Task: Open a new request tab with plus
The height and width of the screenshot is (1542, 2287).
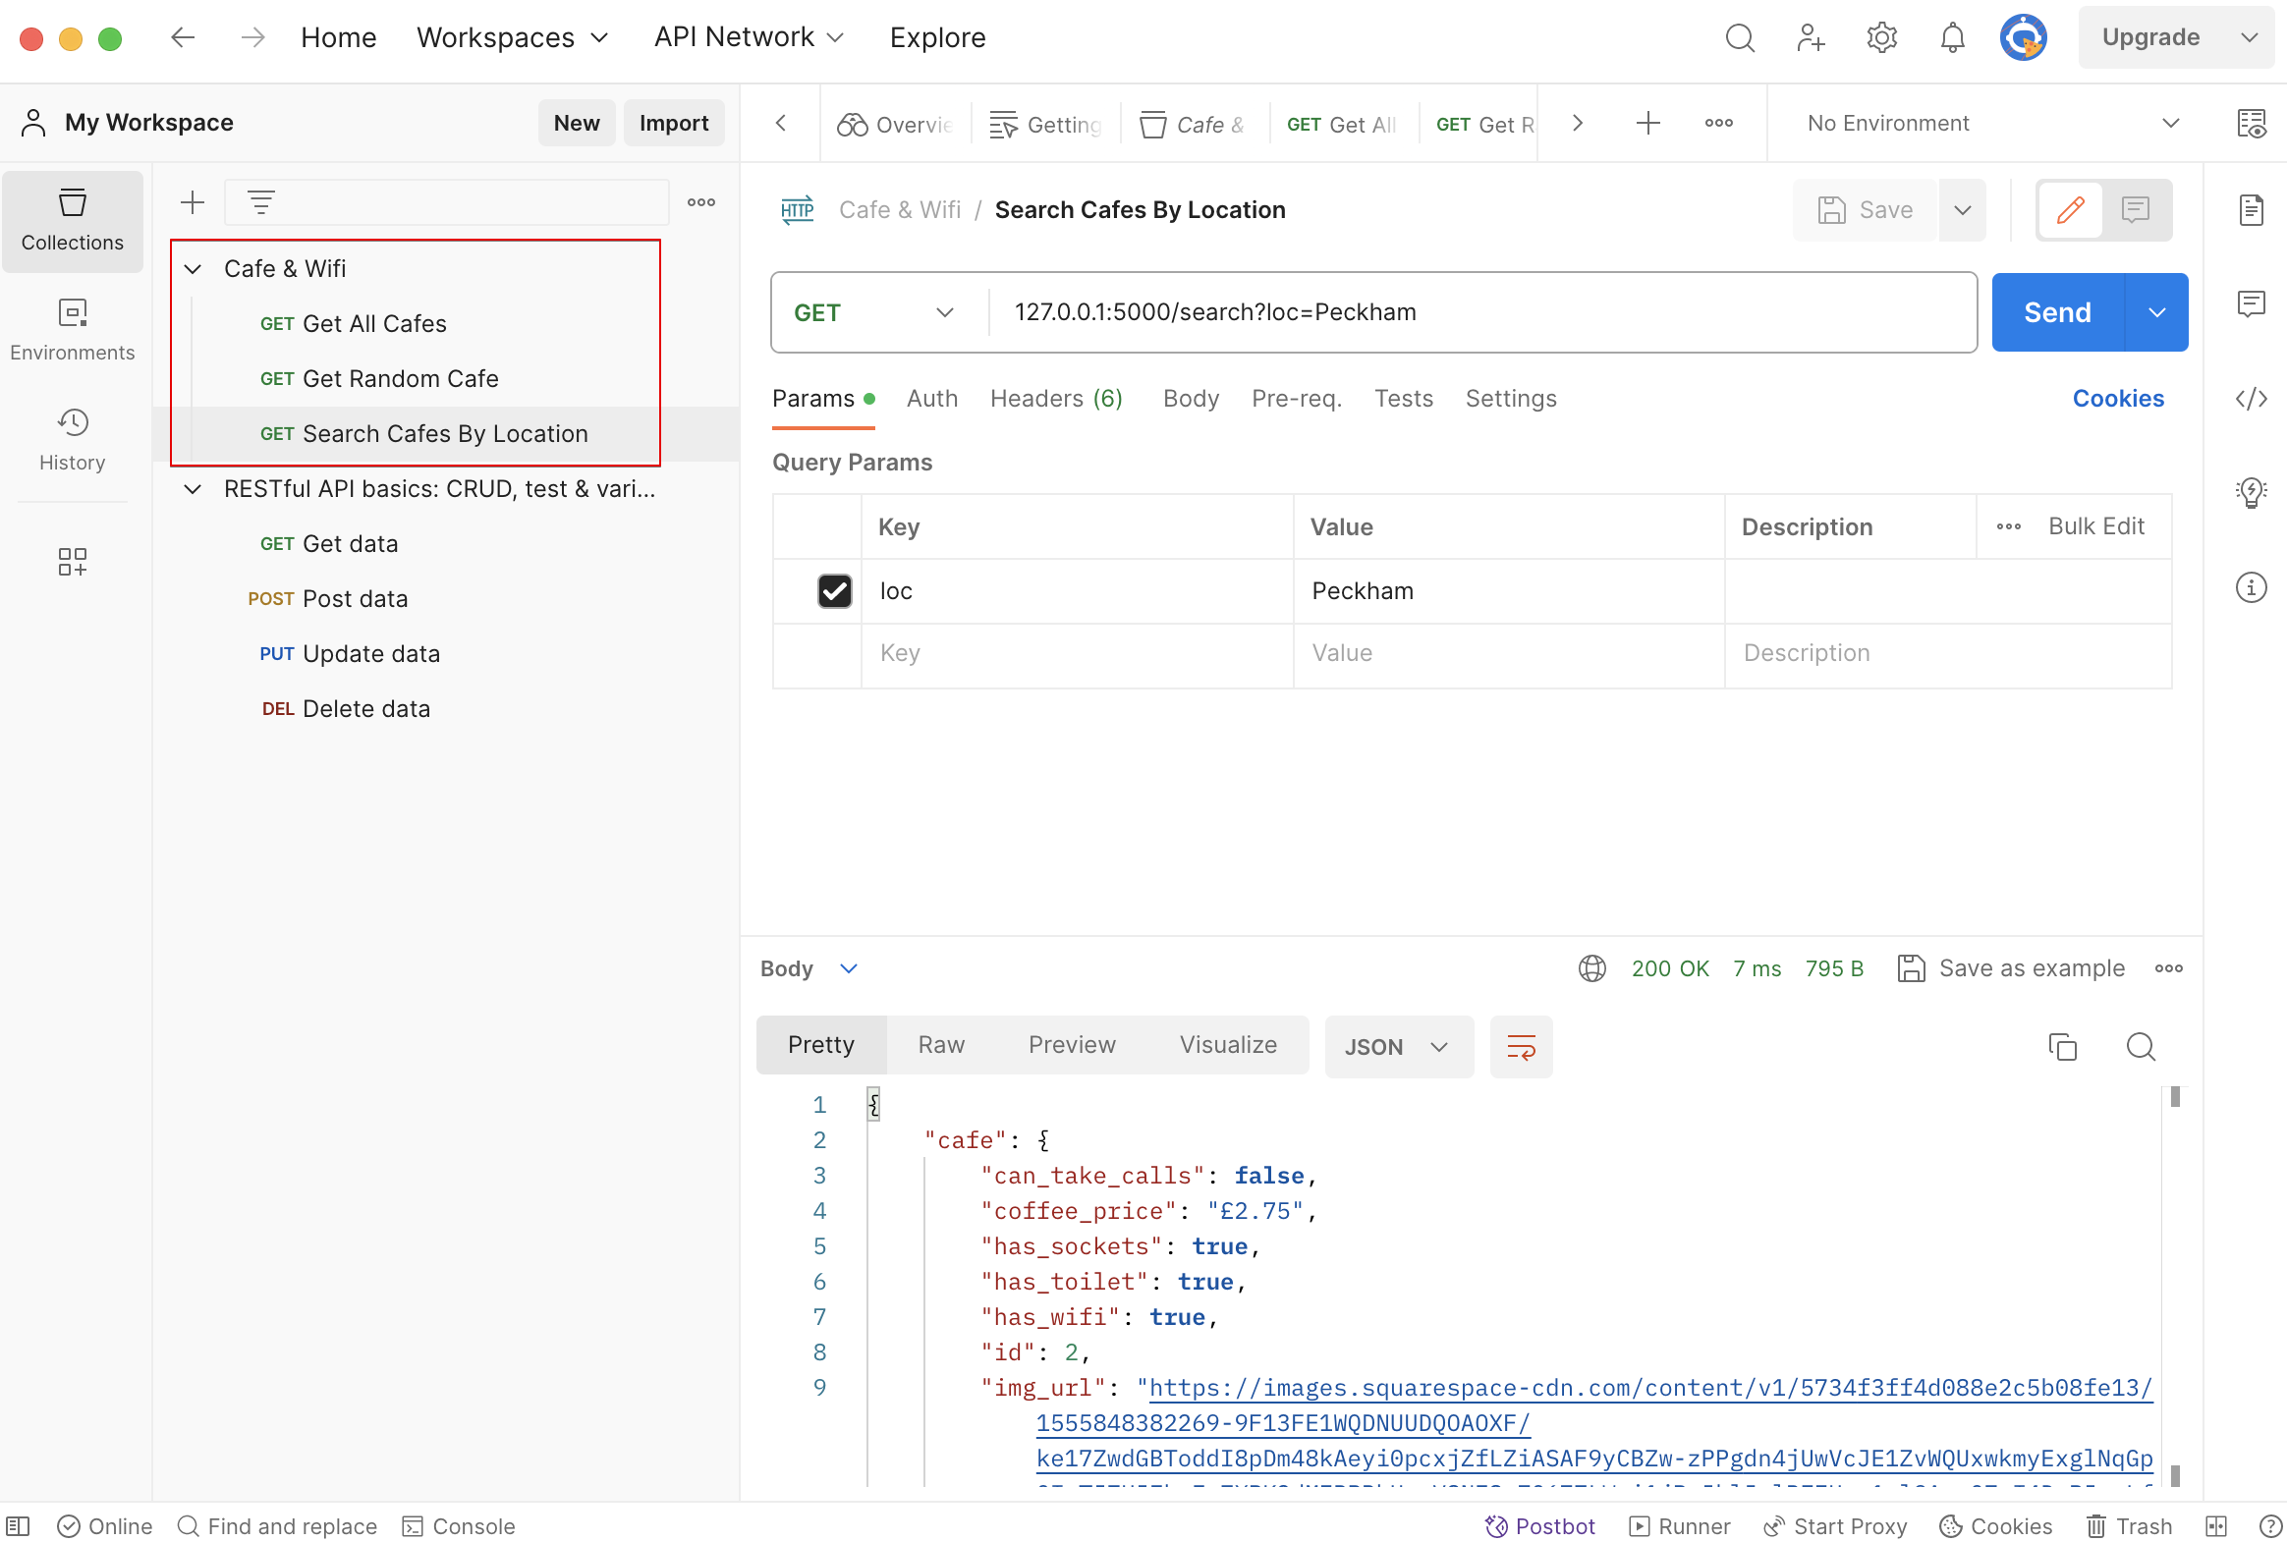Action: click(1647, 123)
